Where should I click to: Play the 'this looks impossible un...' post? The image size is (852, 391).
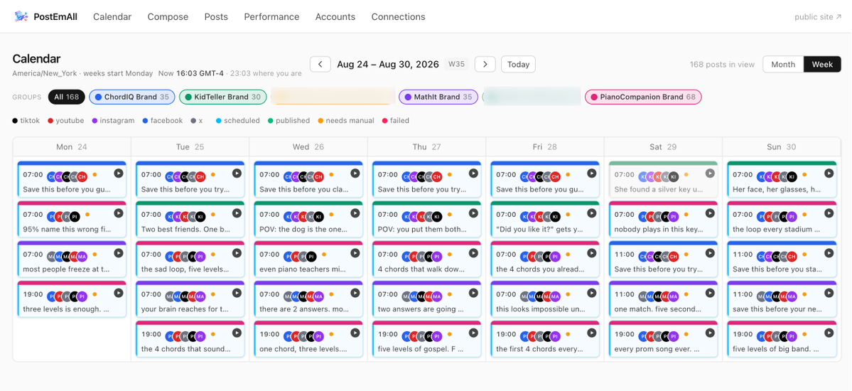tap(592, 293)
